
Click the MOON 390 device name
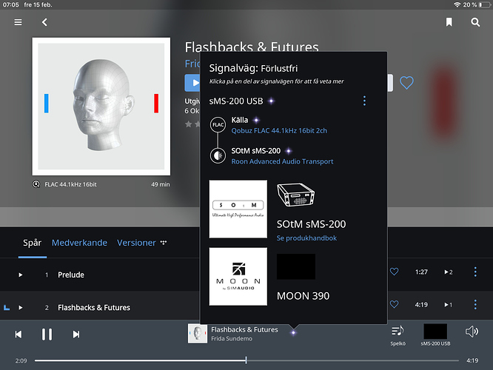[x=303, y=296]
